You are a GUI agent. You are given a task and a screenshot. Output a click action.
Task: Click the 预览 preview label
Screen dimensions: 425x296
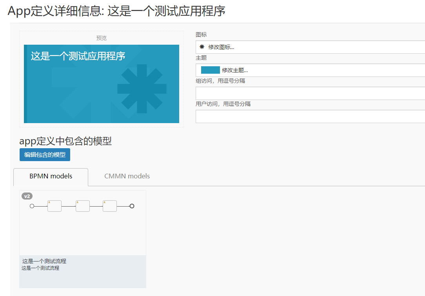[102, 38]
